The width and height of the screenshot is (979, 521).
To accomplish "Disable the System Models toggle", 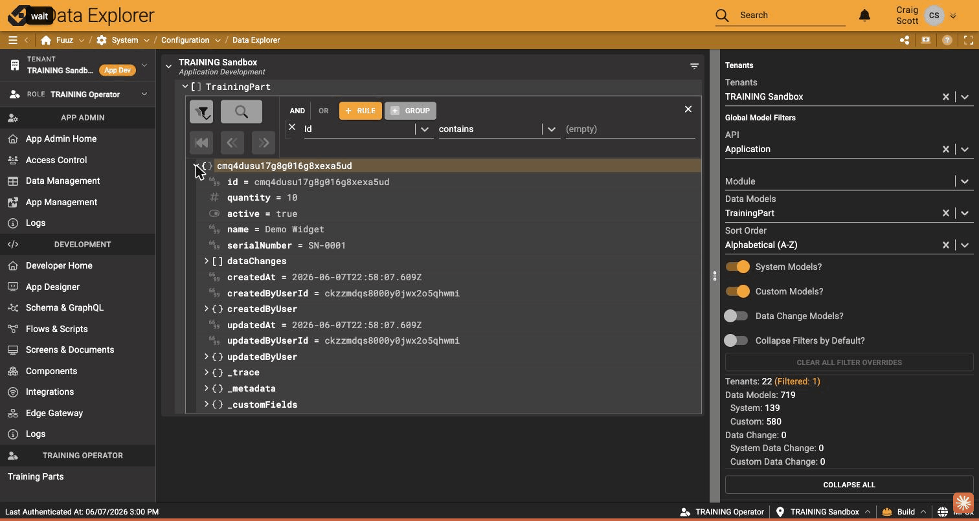I will coord(737,267).
